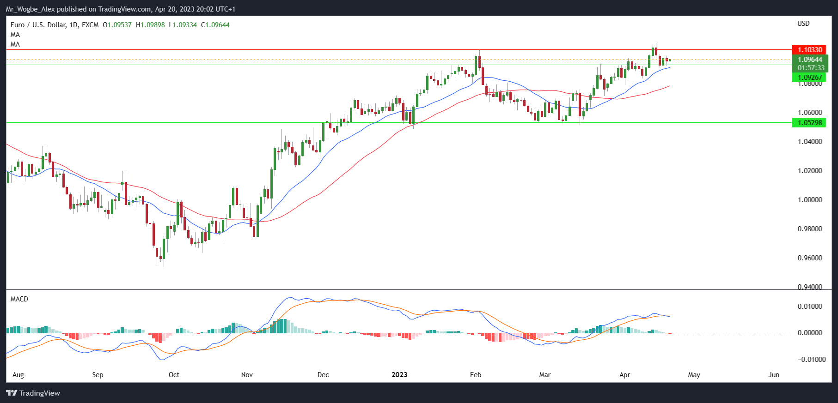The height and width of the screenshot is (403, 838).
Task: Click the MACD indicator title
Action: click(x=19, y=299)
